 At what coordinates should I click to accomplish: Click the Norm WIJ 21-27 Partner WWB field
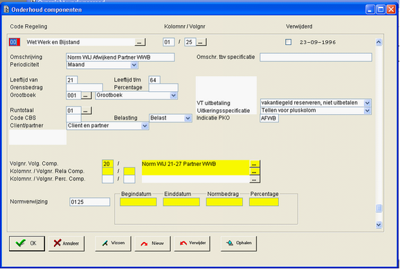coord(195,164)
